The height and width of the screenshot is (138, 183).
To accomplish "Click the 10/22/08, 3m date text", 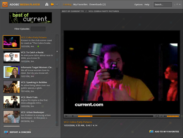I will pos(27,61).
